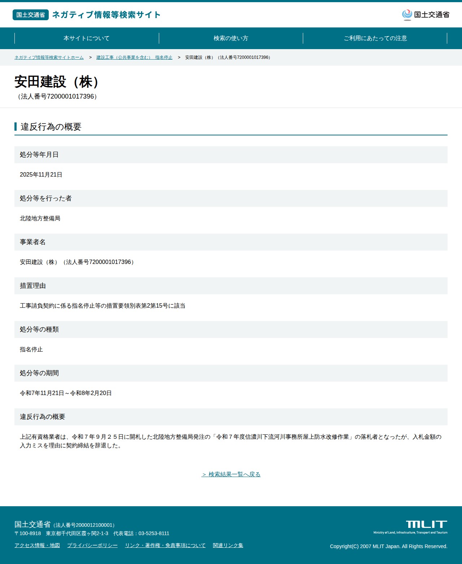462x564 pixels.
Task: Select 安田建設（株） value under 事業者名
Action: [x=78, y=262]
